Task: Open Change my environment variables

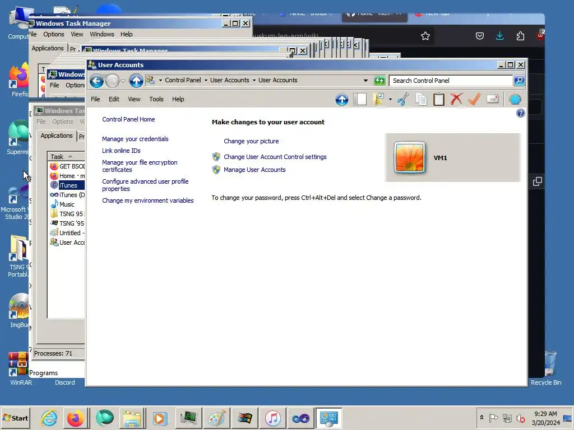Action: (148, 200)
